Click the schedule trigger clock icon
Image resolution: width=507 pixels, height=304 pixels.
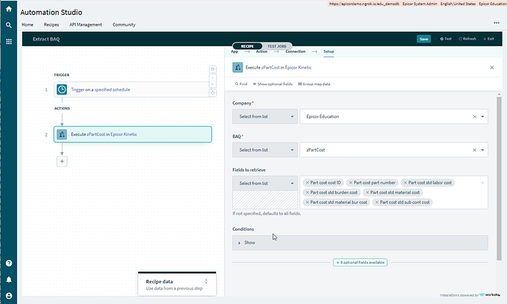[x=62, y=90]
